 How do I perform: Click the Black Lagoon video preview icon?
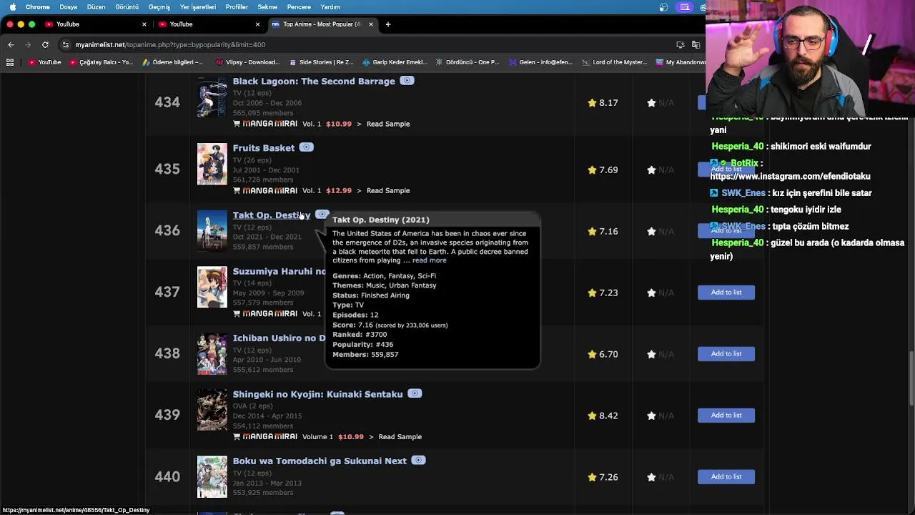pos(407,81)
